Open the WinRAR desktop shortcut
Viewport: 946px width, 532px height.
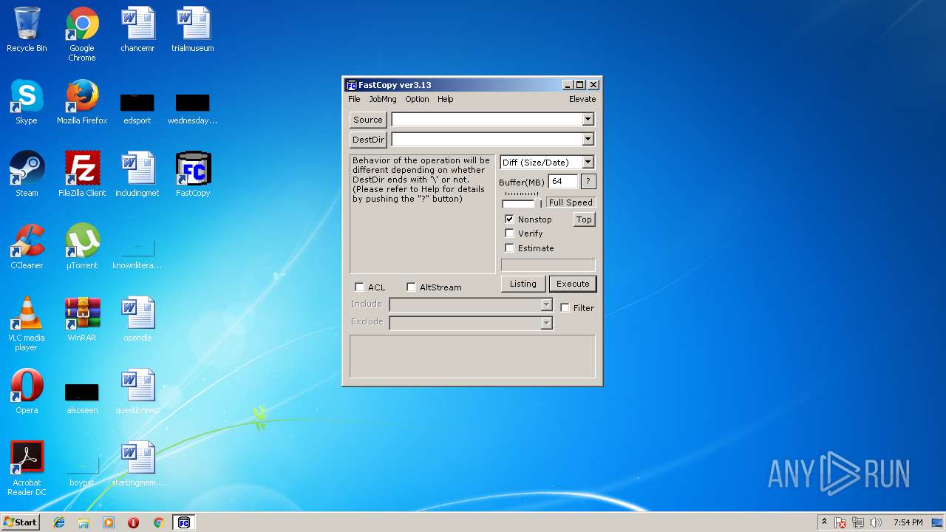(82, 319)
